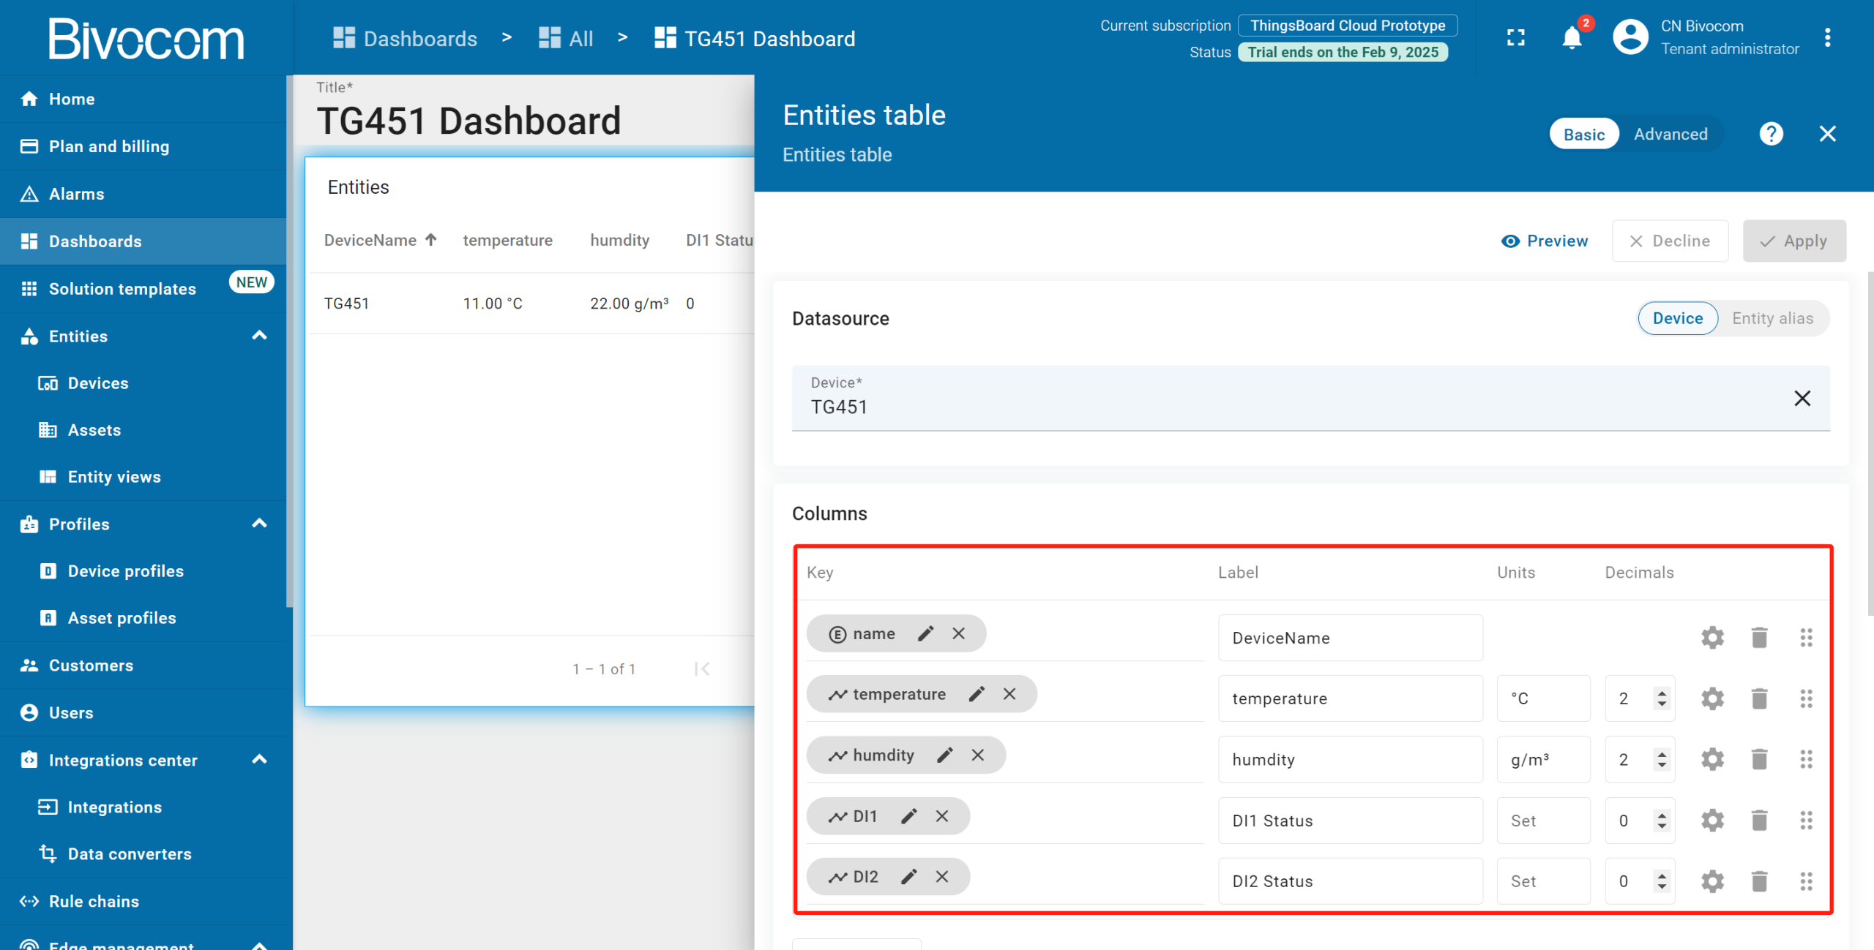Open Rule chains from sidebar
This screenshot has height=950, width=1874.
94,901
